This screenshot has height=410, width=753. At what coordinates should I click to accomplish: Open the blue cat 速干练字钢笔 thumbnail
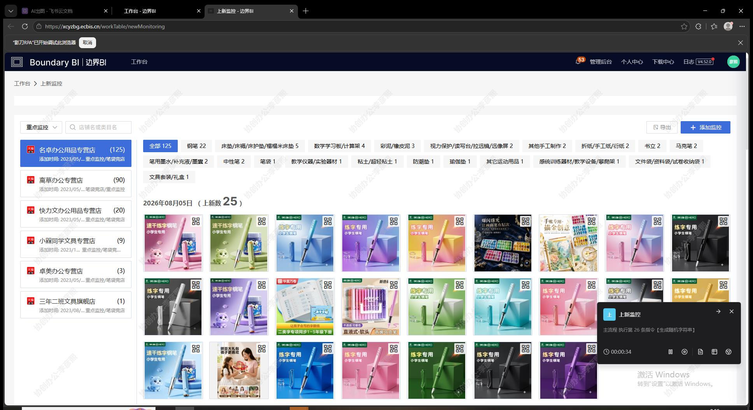tap(173, 370)
